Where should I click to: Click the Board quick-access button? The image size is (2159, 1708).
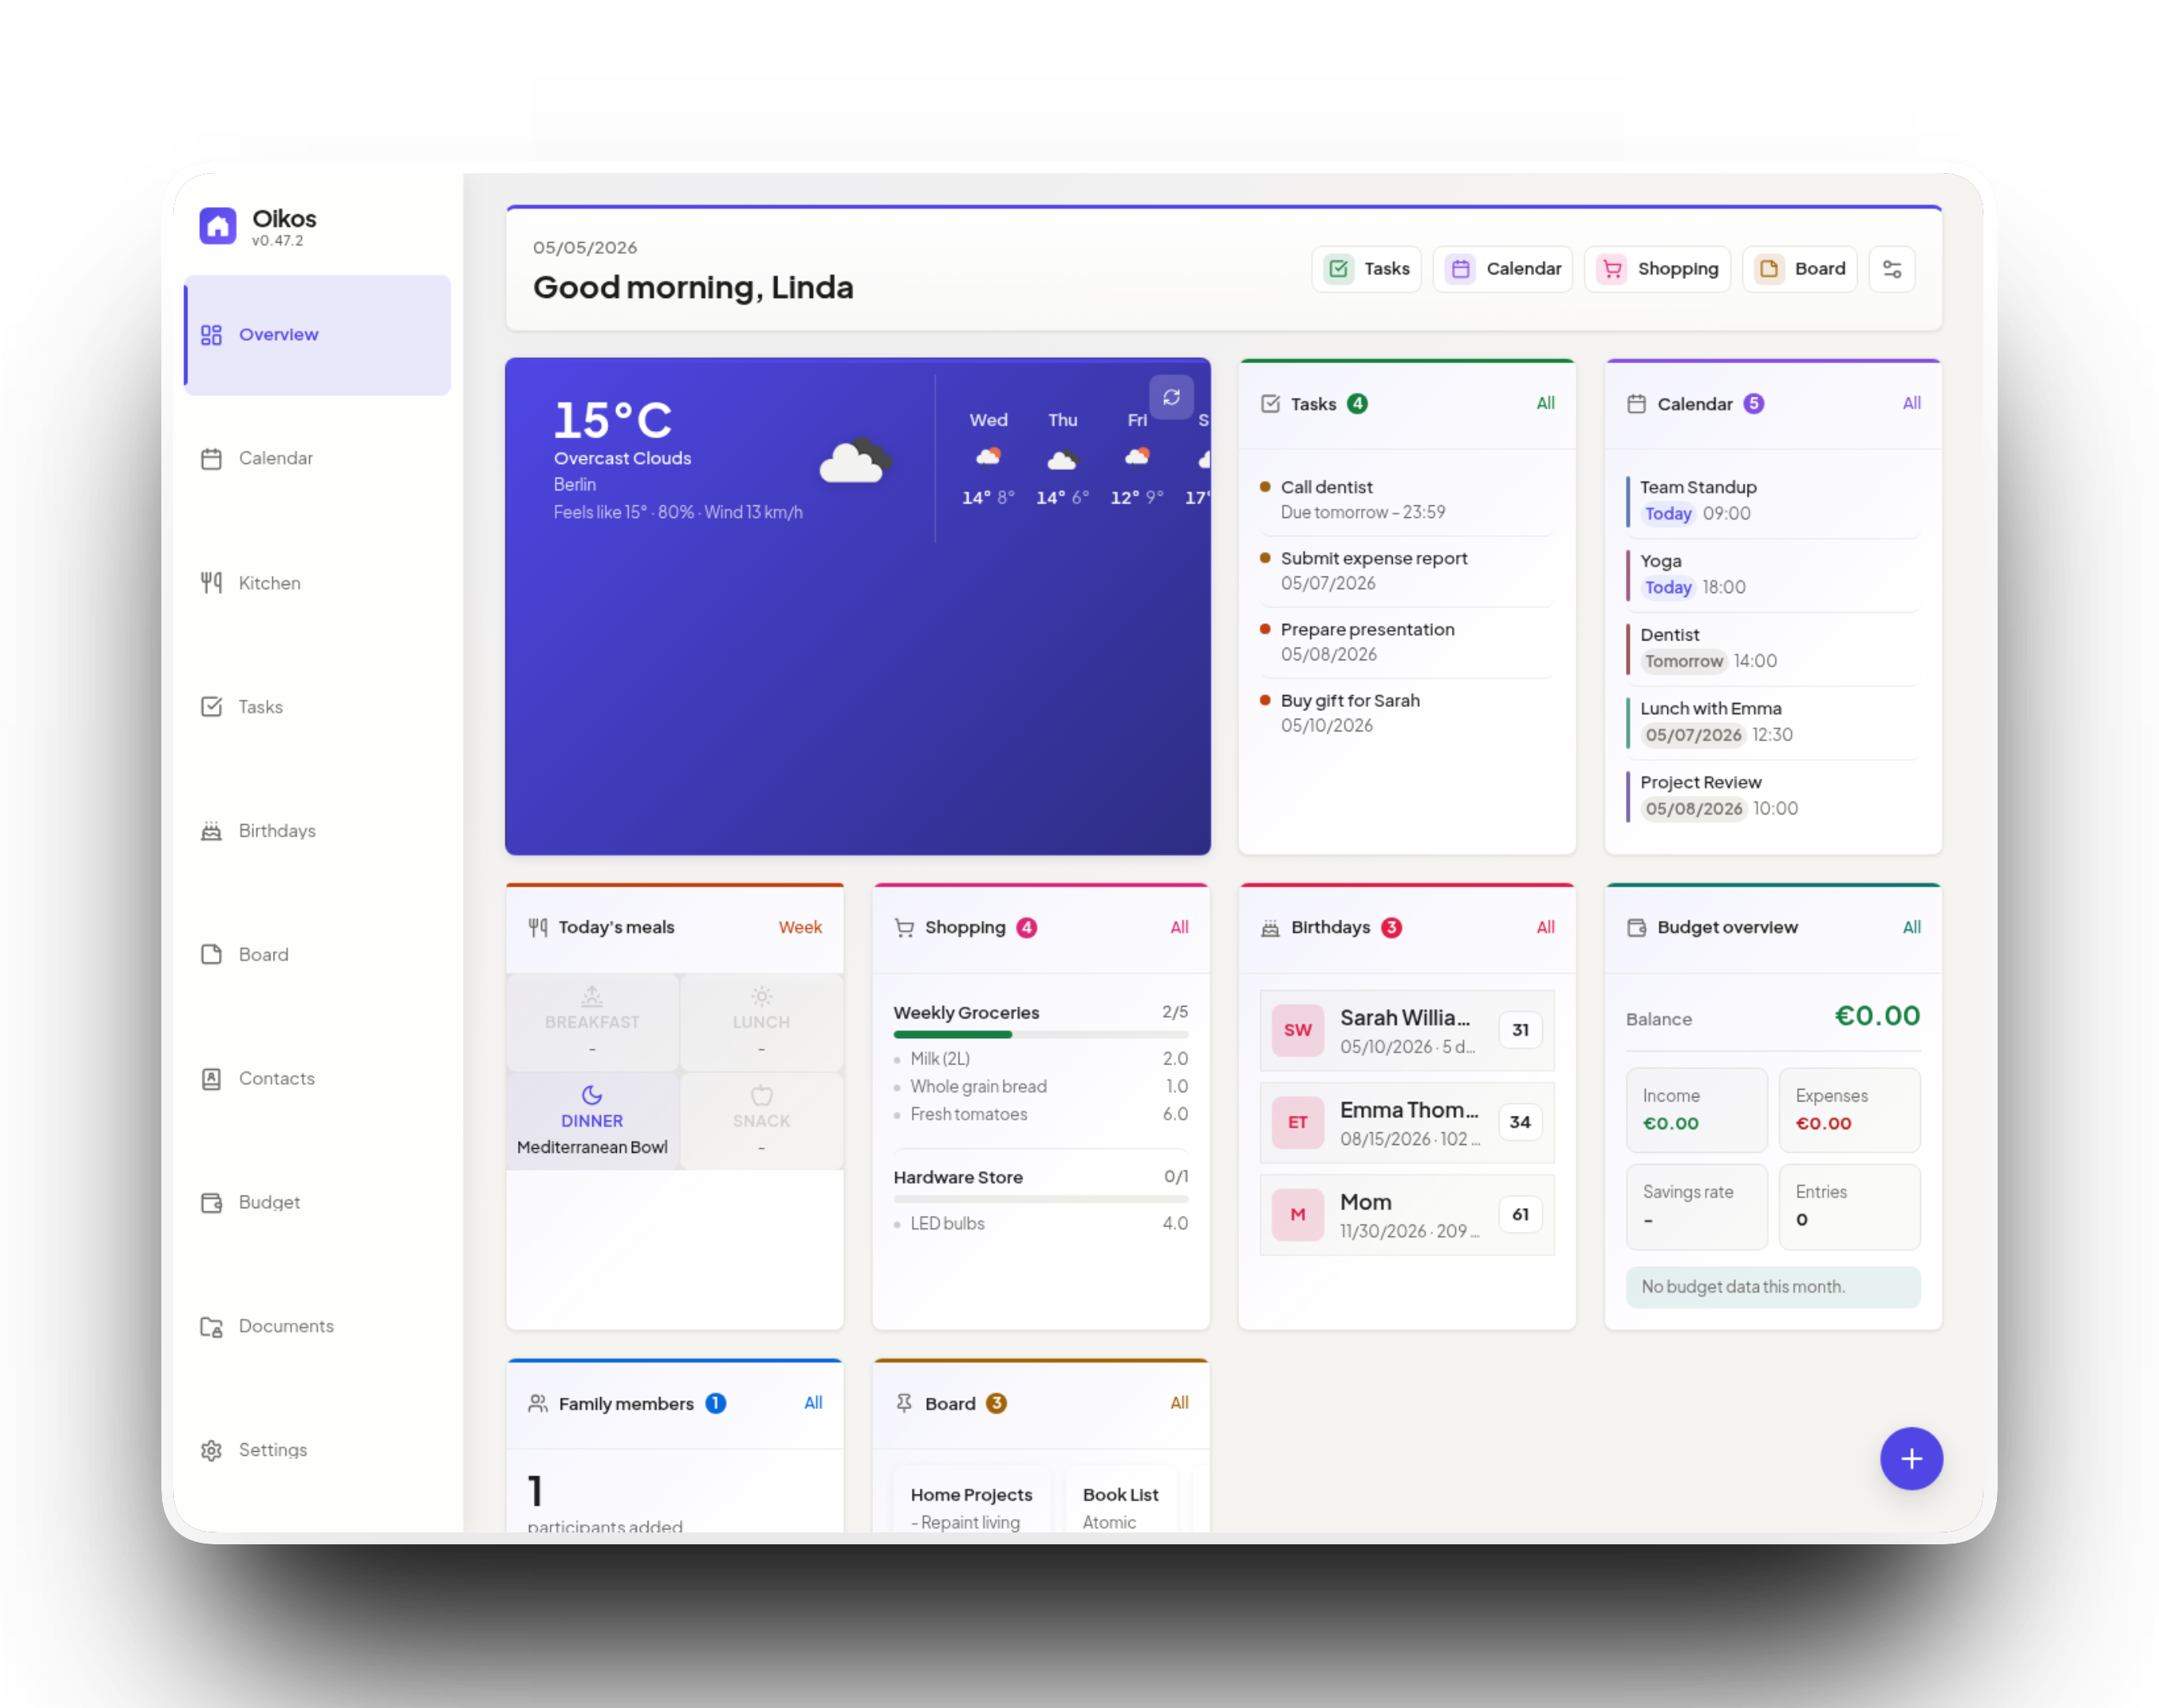pos(1799,269)
